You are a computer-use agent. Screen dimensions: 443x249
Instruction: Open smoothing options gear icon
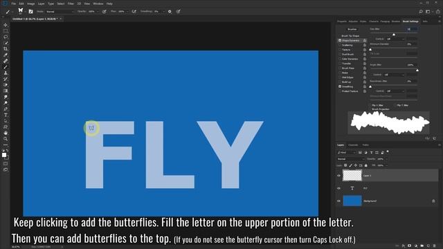170,12
